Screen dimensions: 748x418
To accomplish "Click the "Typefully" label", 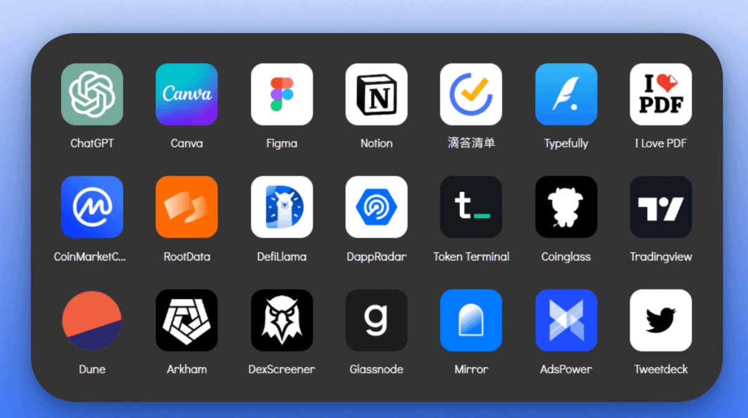I will (x=566, y=144).
